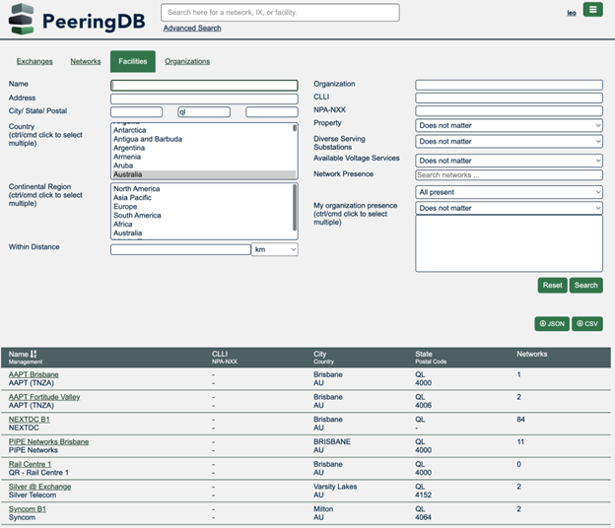
Task: Click the Name input field
Action: coord(204,85)
